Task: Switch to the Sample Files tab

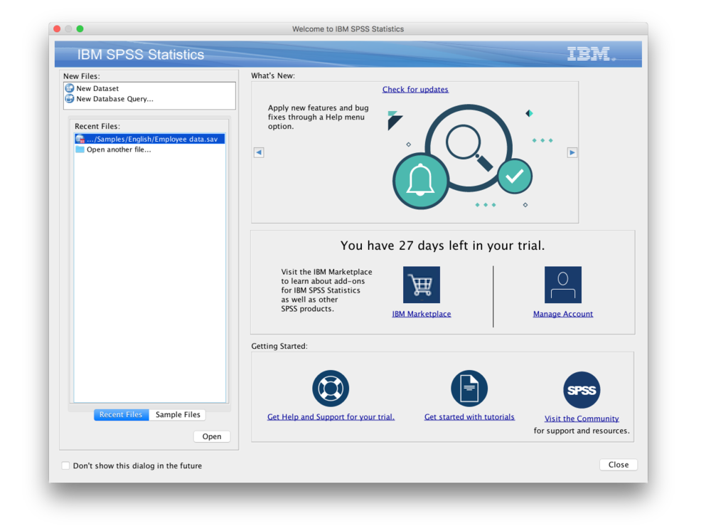Action: (x=178, y=415)
